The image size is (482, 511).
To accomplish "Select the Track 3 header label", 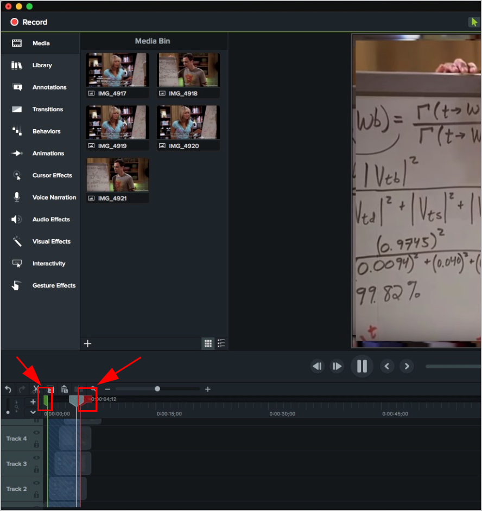I will point(17,464).
